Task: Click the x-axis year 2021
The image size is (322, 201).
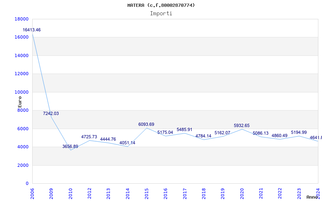Action: coord(261,194)
